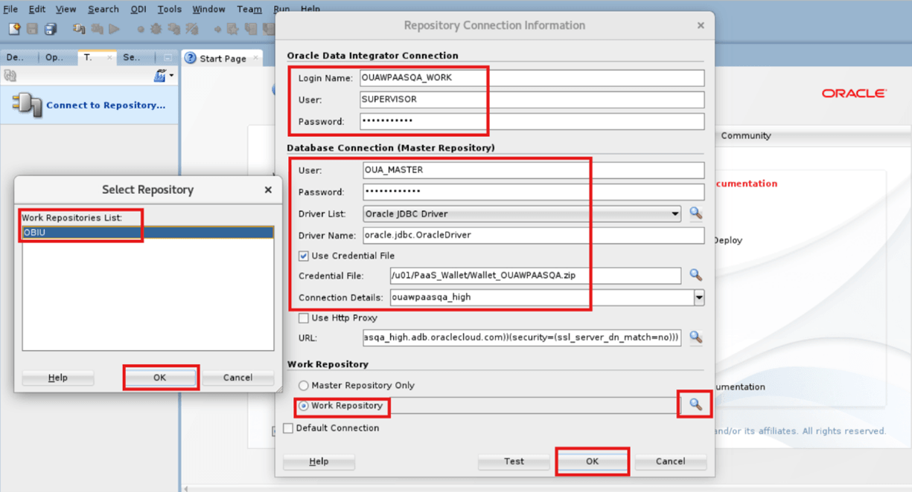This screenshot has width=912, height=492.
Task: Select the Connect to Repository plug icon
Action: 28,104
